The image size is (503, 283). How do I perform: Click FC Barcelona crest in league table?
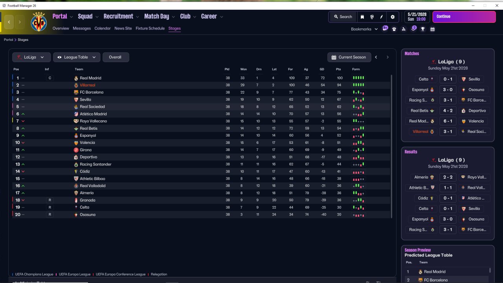tap(76, 92)
